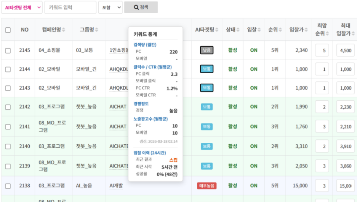Sort by AI타겟팅 column sort arrows

pyautogui.click(x=217, y=30)
